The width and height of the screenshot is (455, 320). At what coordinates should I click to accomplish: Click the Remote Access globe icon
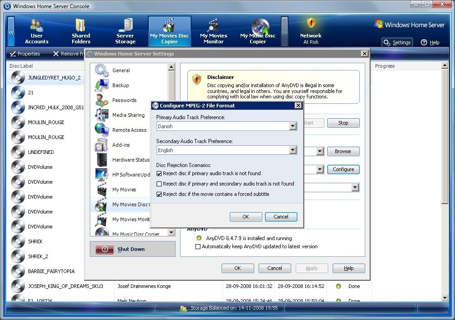point(102,130)
